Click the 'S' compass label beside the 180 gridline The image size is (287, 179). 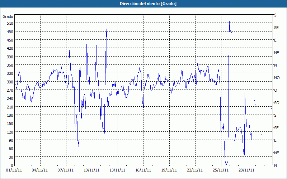(x=275, y=115)
